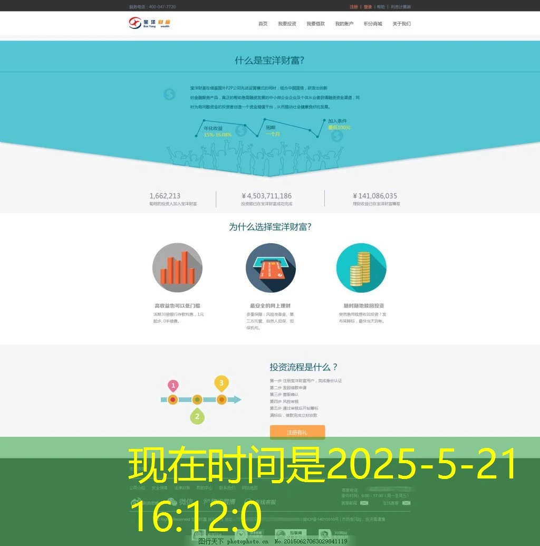The height and width of the screenshot is (546, 540).
Task: Click the 什么是宝洋财富? heading
Action: click(270, 61)
